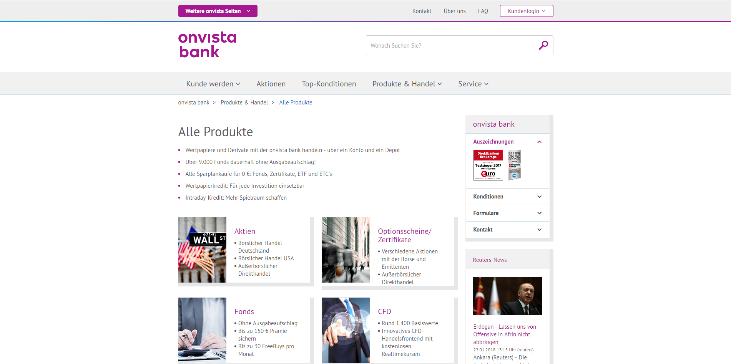Viewport: 731px width, 364px height.
Task: Open the Optionsscheine/Zertifikate heading
Action: tap(404, 235)
